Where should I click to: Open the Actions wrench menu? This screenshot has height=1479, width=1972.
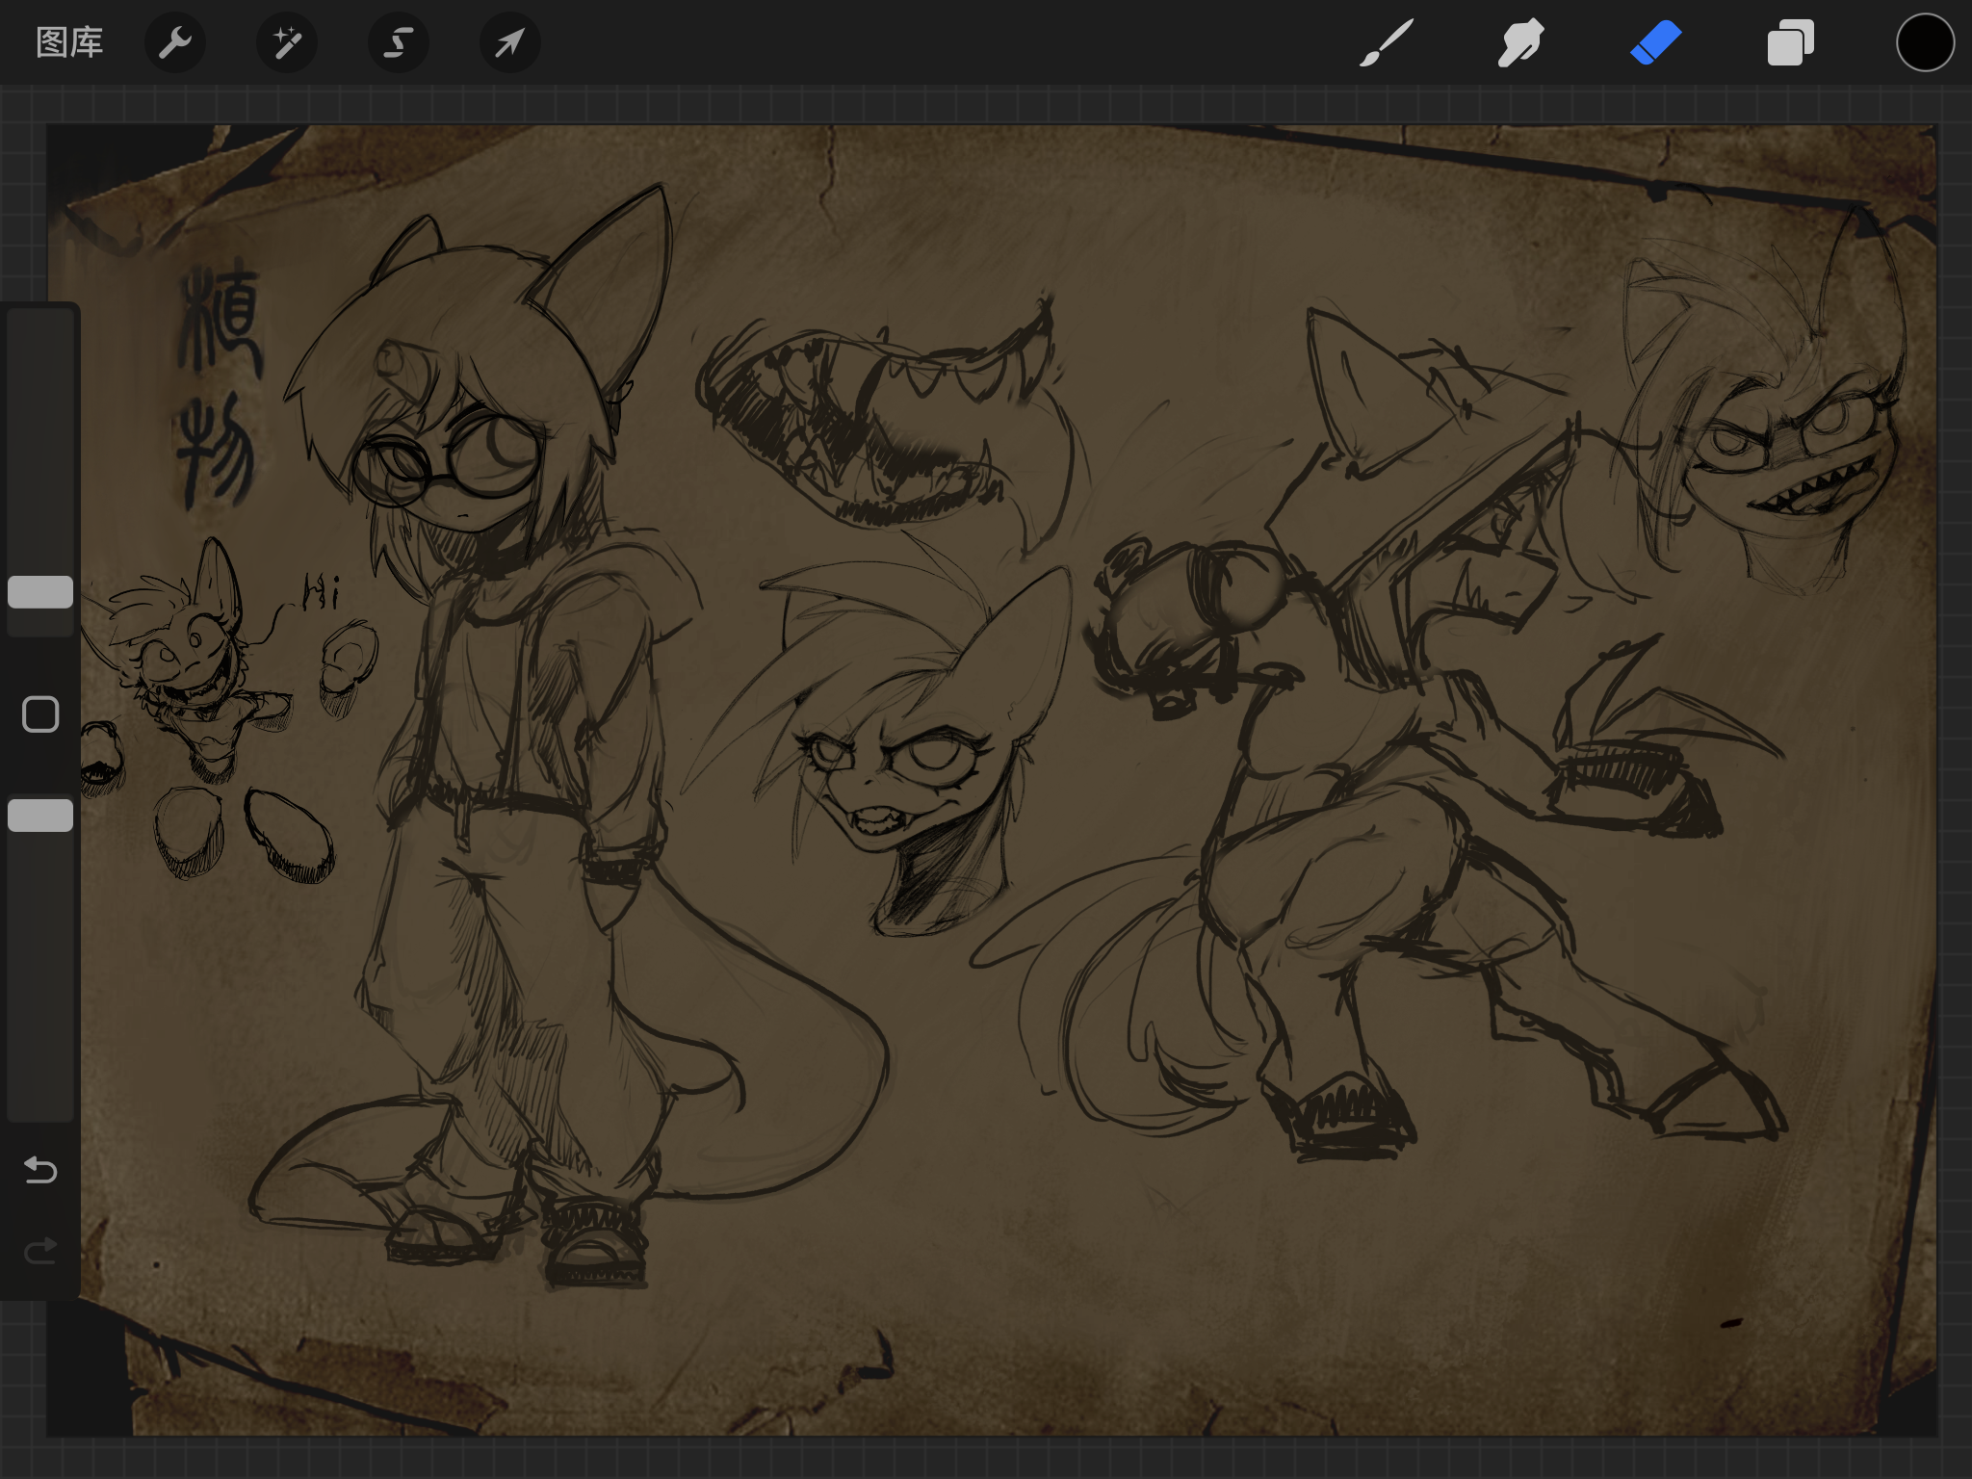[175, 43]
